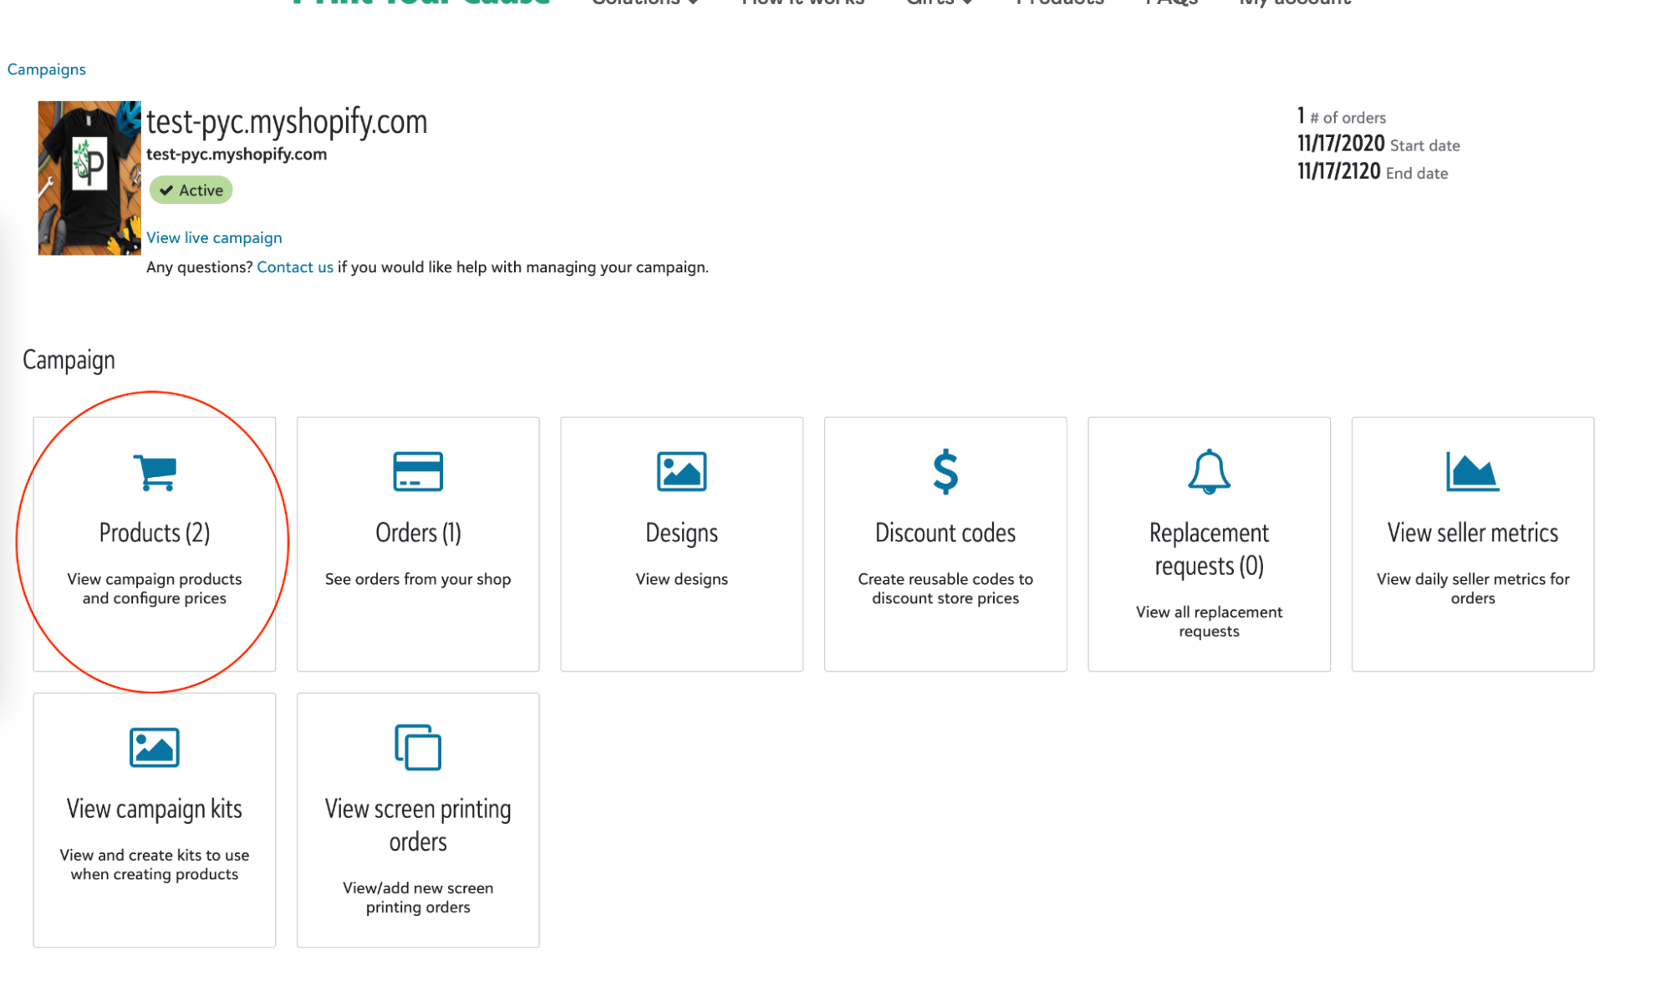Viewport: 1671px width, 986px height.
Task: Click the shopping cart Products icon
Action: coord(155,472)
